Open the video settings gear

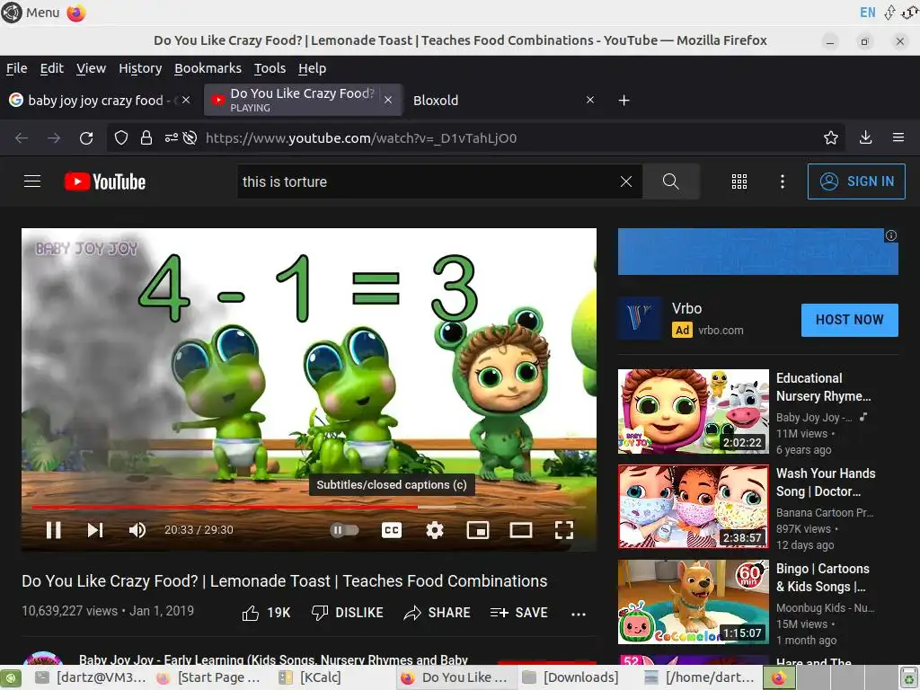435,530
